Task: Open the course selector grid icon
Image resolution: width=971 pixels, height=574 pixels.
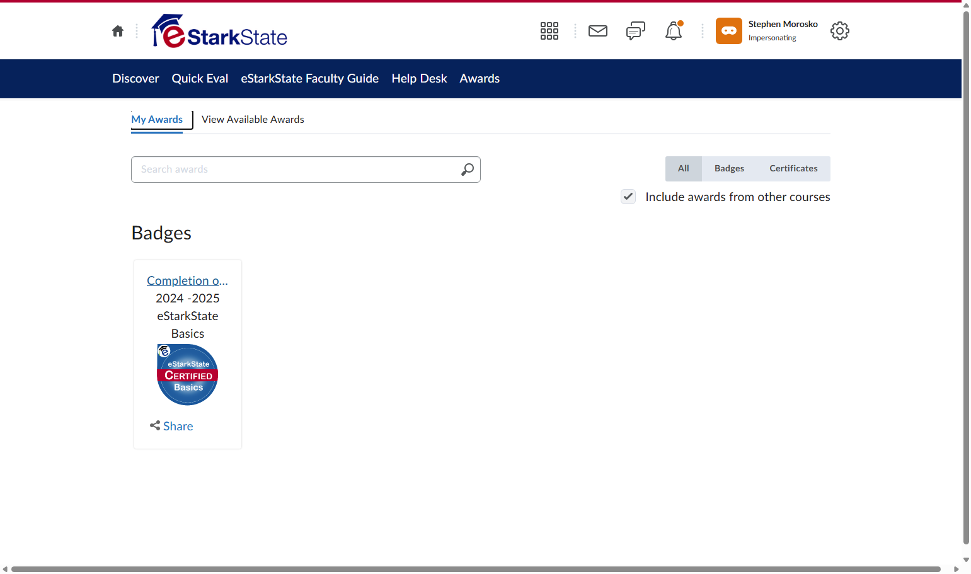Action: click(x=549, y=31)
